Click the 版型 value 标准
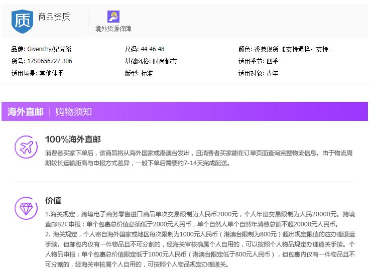 coord(147,73)
